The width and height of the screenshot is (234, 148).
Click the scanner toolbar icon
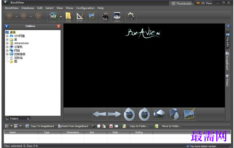pos(117,16)
